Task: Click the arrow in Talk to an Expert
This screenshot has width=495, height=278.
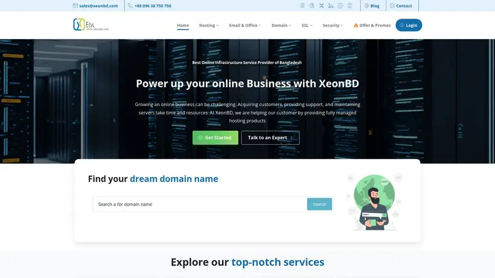Action: pos(292,137)
